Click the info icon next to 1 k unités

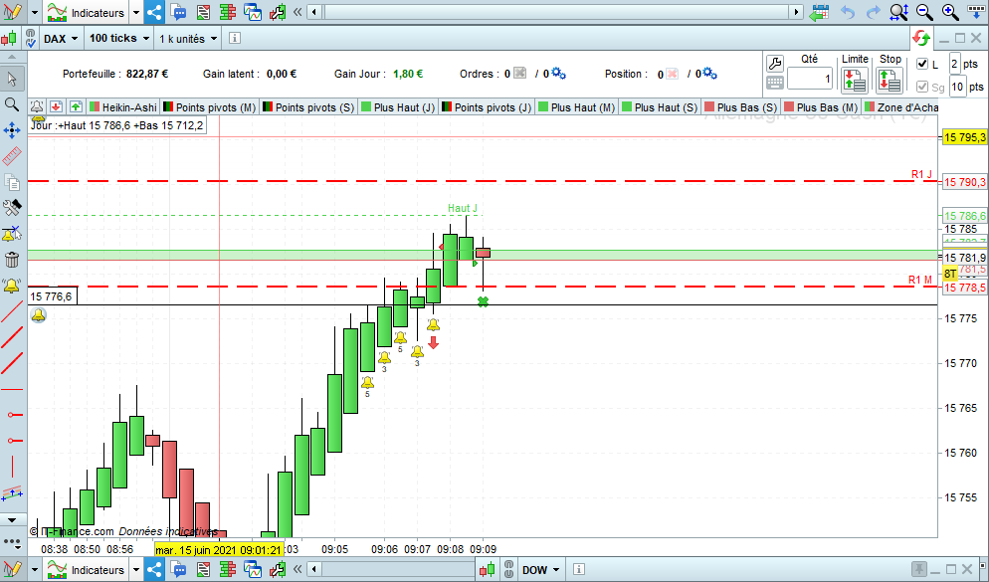234,39
